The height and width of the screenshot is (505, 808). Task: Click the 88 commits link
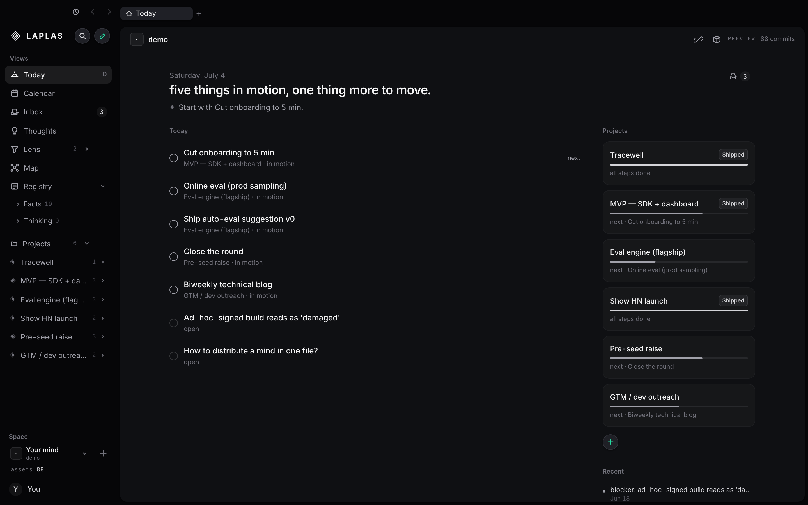777,39
